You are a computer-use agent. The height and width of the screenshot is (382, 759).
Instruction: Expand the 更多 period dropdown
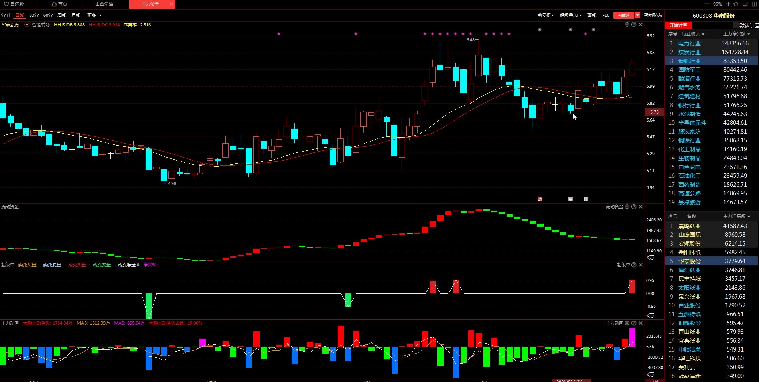pyautogui.click(x=94, y=15)
